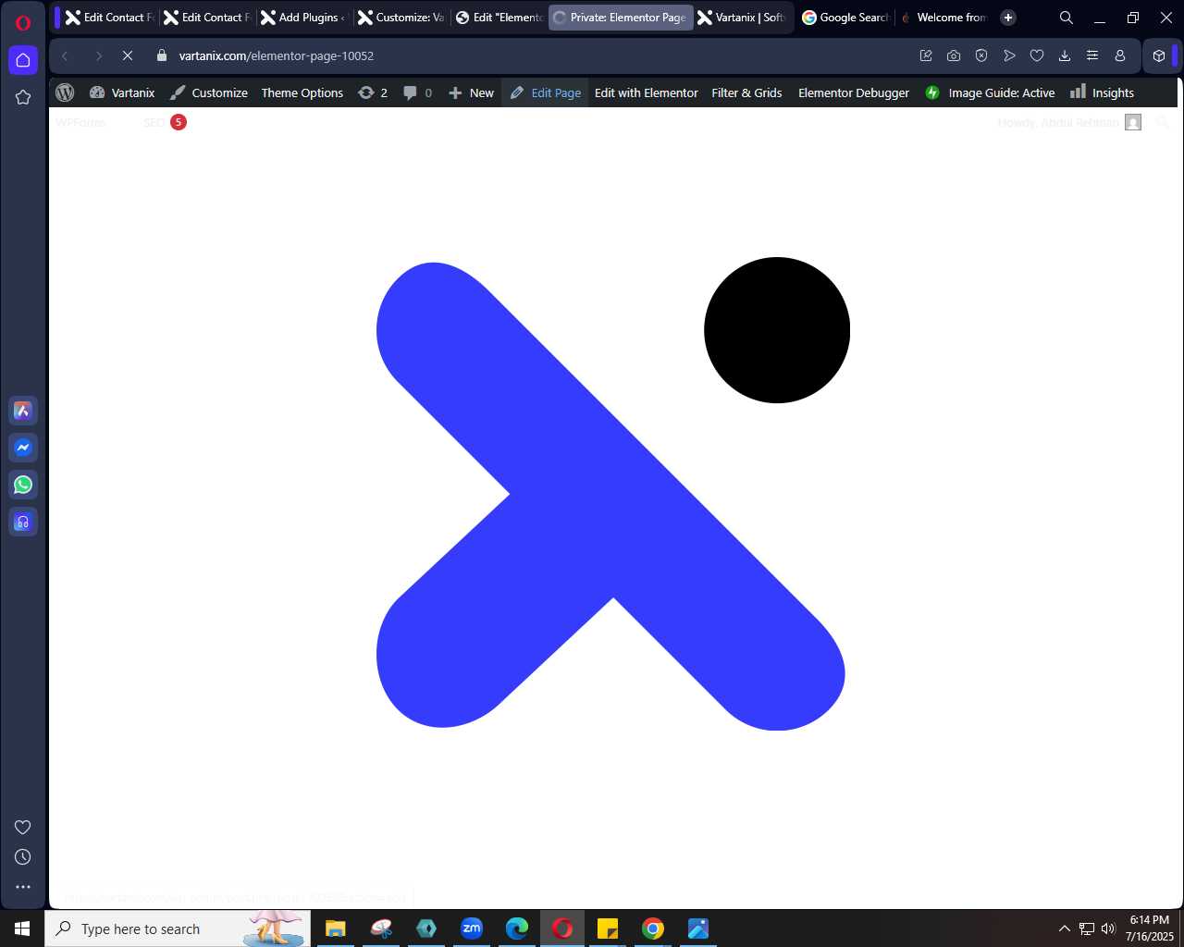
Task: Switch to the Vartanix | Software tab
Action: click(x=741, y=18)
